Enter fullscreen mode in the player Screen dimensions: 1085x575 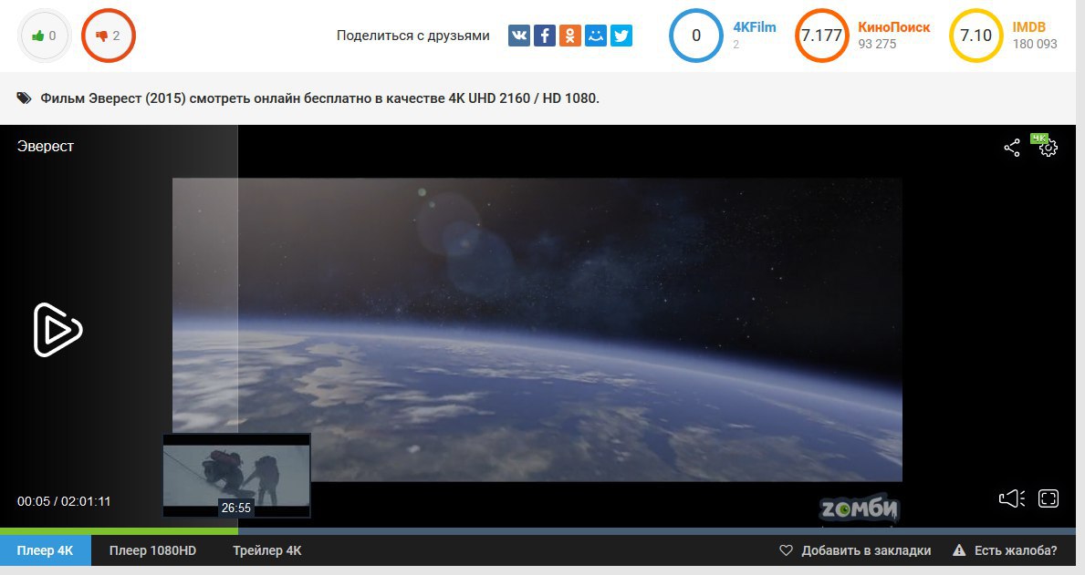coord(1048,498)
